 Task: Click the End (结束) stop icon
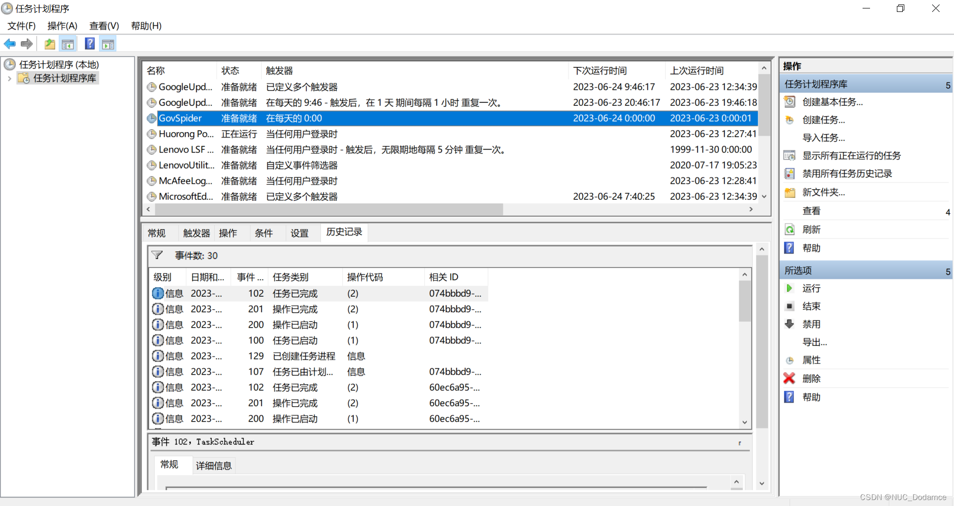(790, 306)
